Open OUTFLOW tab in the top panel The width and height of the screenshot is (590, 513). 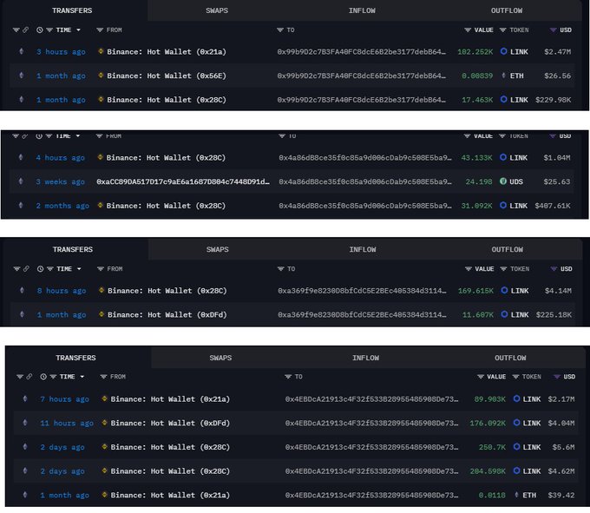507,10
